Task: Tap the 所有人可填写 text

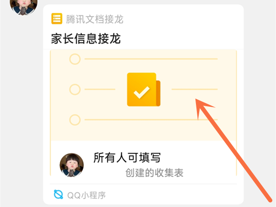Action: tap(127, 157)
